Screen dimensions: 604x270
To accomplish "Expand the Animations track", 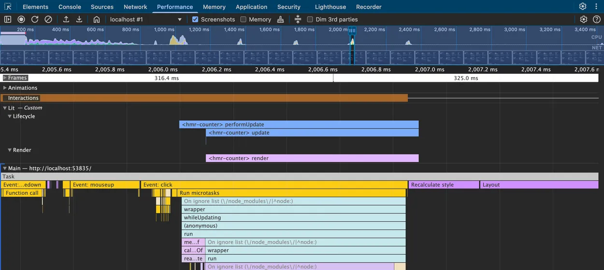I will coord(5,88).
